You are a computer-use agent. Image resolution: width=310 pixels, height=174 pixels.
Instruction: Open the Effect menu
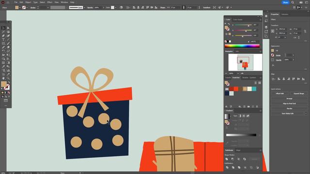point(49,2)
